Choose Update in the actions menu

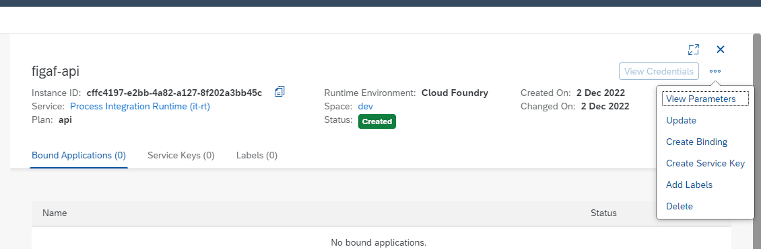(x=681, y=120)
